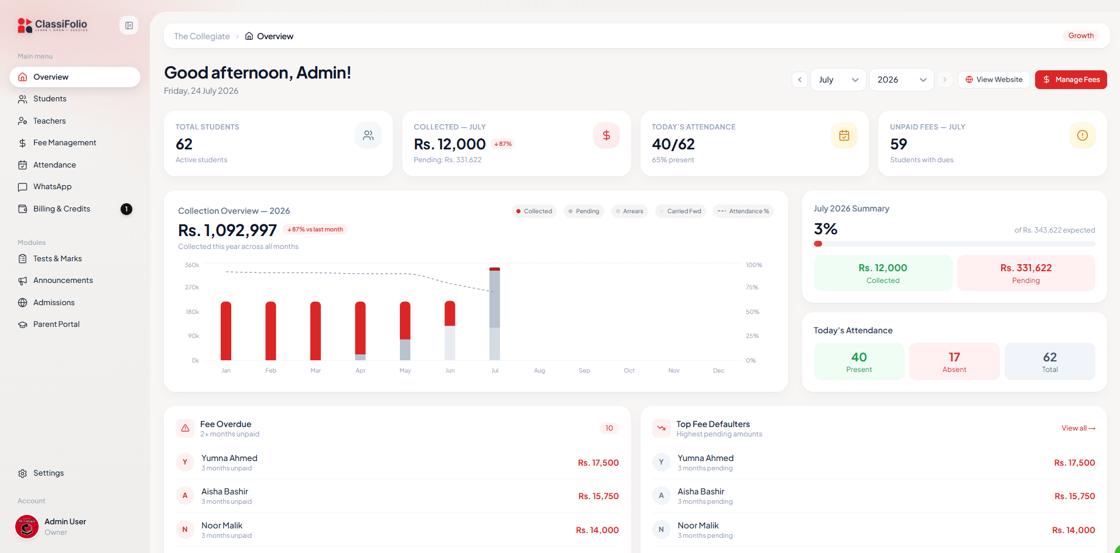The image size is (1120, 553).
Task: Click the Total Students people icon
Action: (x=368, y=135)
